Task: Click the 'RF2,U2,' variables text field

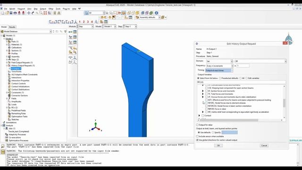Action: click(241, 82)
